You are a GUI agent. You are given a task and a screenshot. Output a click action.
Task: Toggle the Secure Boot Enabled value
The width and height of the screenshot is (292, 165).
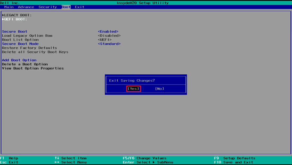(108, 31)
